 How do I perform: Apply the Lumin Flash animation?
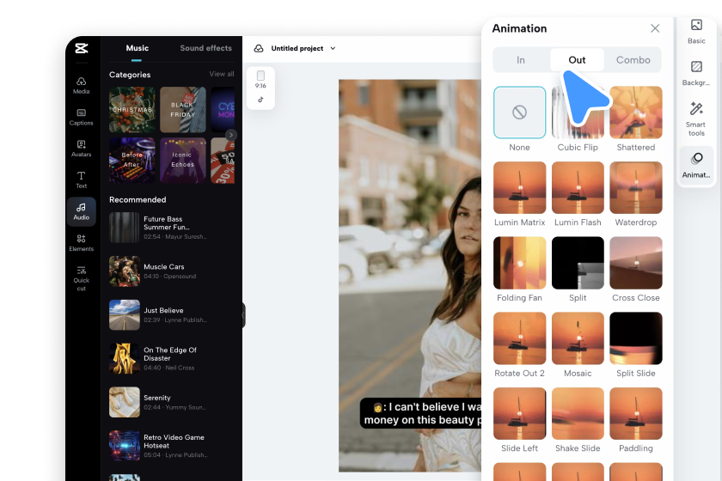pos(578,188)
